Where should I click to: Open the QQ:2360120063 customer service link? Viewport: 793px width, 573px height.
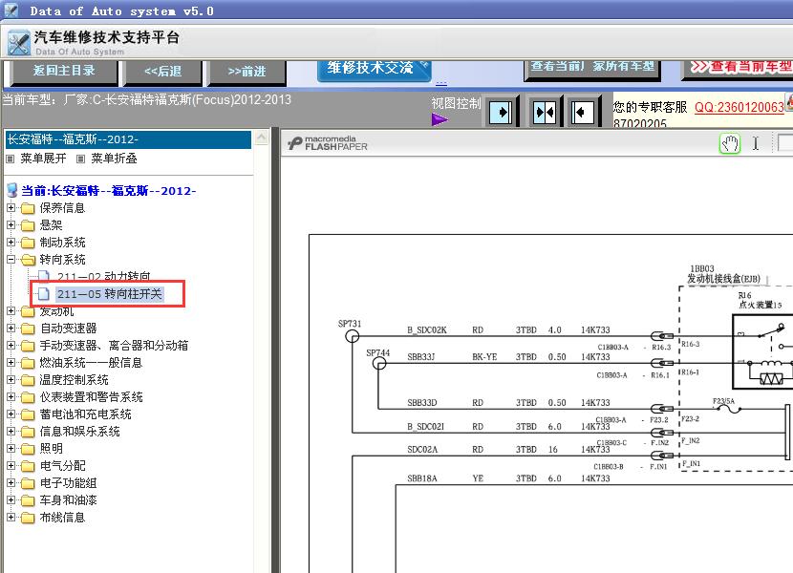(x=739, y=107)
